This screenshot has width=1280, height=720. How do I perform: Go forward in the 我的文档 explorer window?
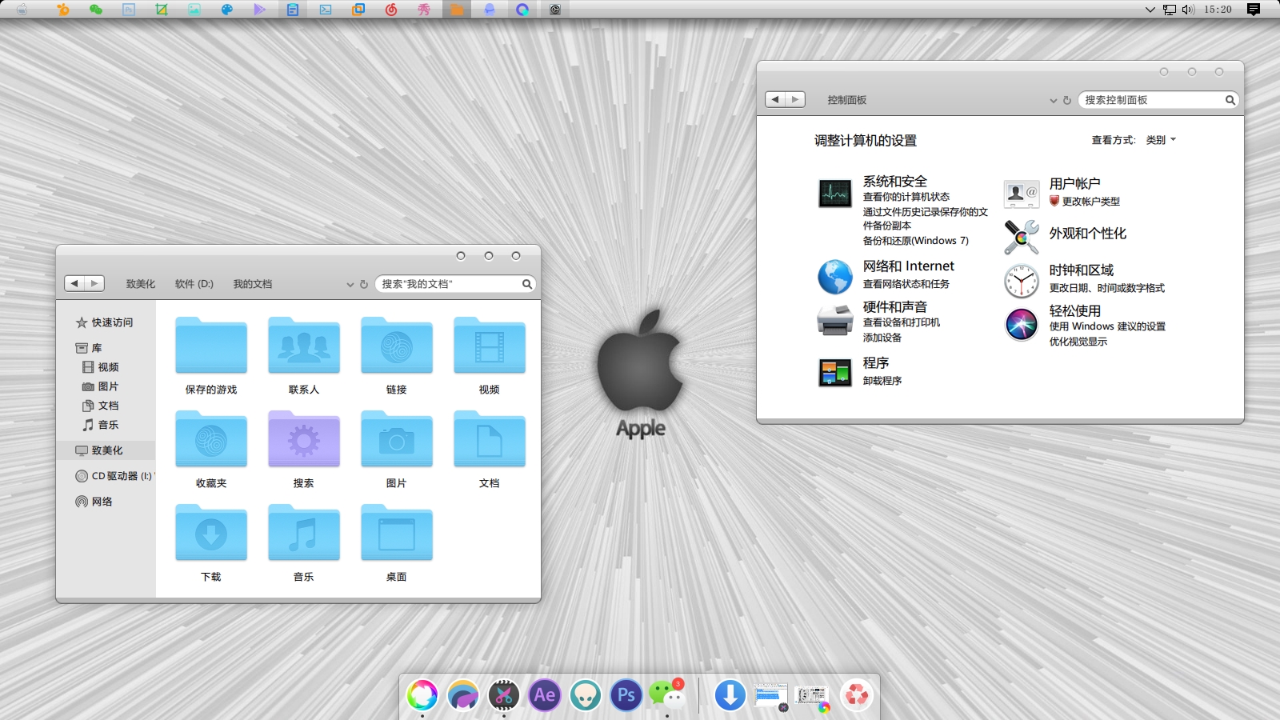[x=94, y=283]
